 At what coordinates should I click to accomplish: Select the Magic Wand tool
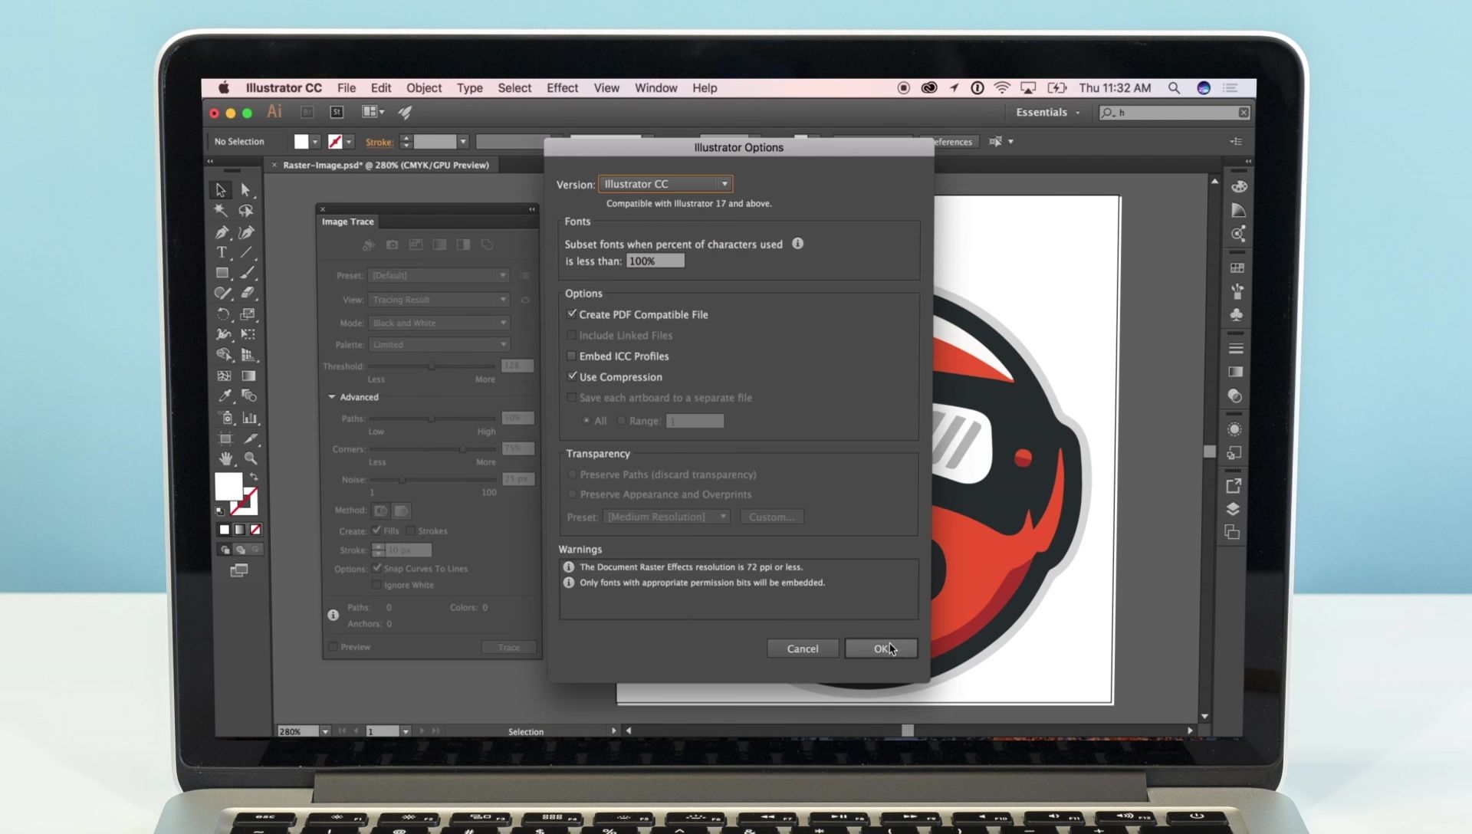(x=221, y=210)
